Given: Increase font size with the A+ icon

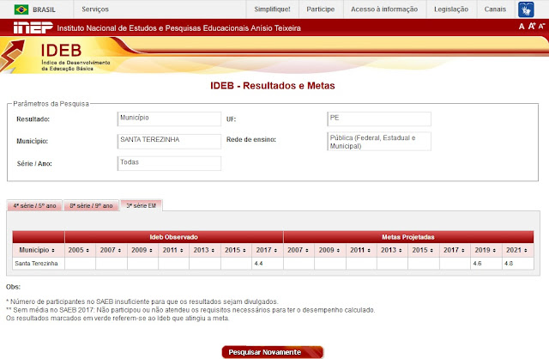Looking at the screenshot, I should [x=532, y=27].
